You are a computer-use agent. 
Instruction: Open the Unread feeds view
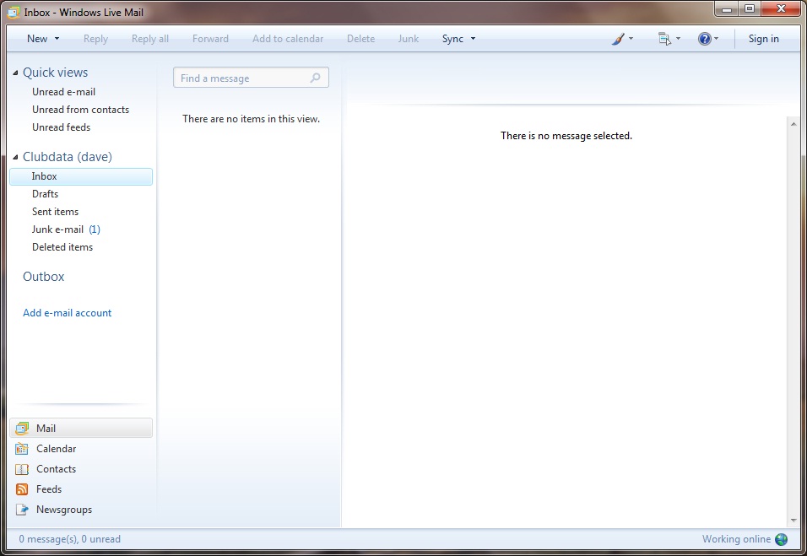62,127
